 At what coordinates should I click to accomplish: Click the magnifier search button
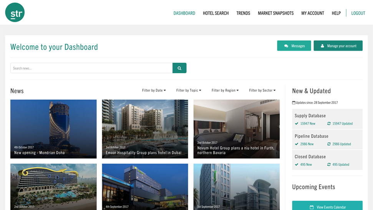pos(179,68)
